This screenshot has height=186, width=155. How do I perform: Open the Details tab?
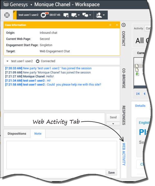pyautogui.click(x=140, y=106)
